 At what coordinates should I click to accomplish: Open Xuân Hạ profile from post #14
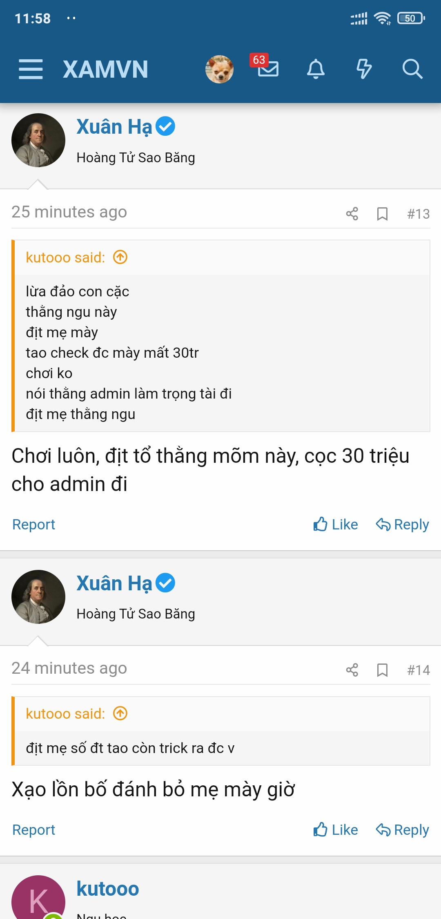click(x=114, y=583)
